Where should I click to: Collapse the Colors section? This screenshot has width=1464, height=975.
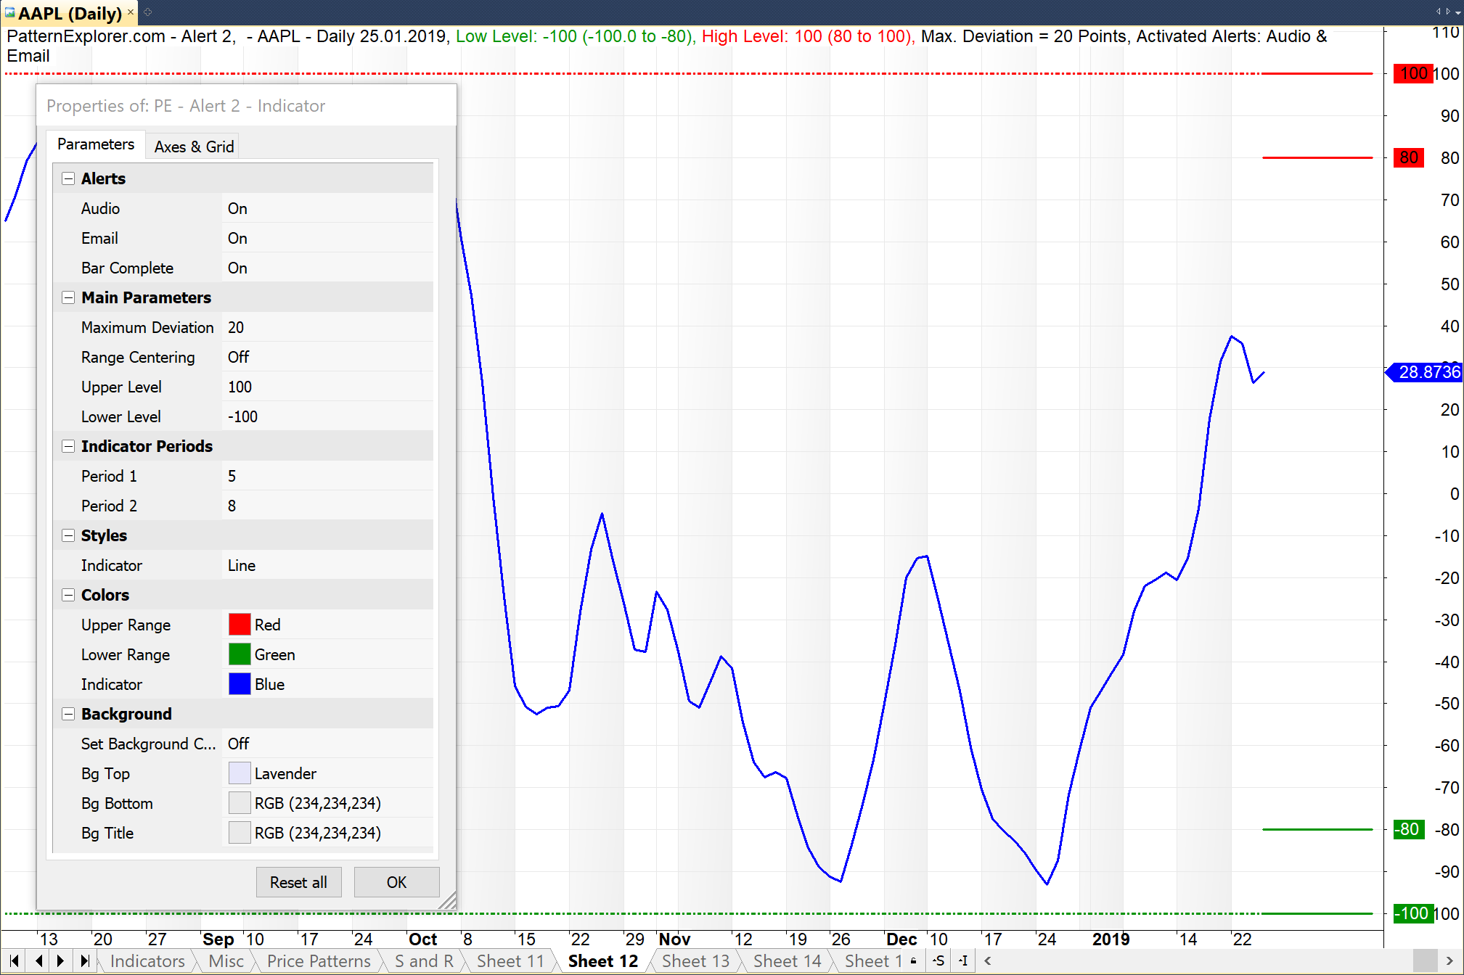pos(68,596)
